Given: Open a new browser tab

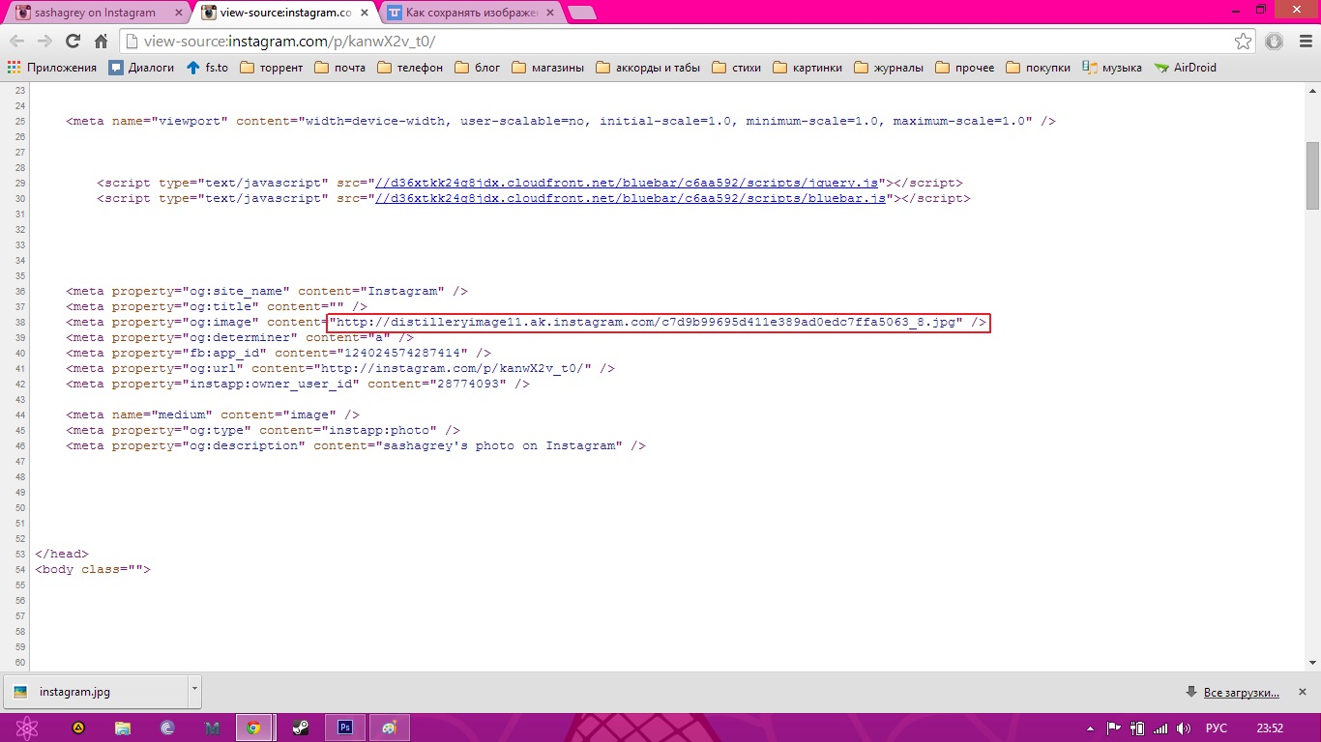Looking at the screenshot, I should 581,13.
